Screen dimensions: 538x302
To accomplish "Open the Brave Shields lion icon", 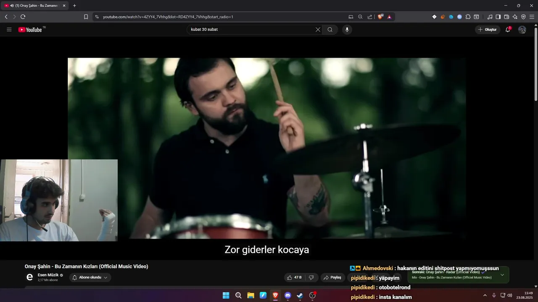I will (380, 17).
